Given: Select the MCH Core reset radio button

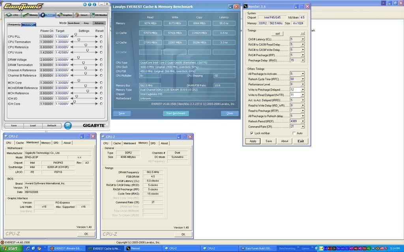Looking at the screenshot, I should 101,83.
